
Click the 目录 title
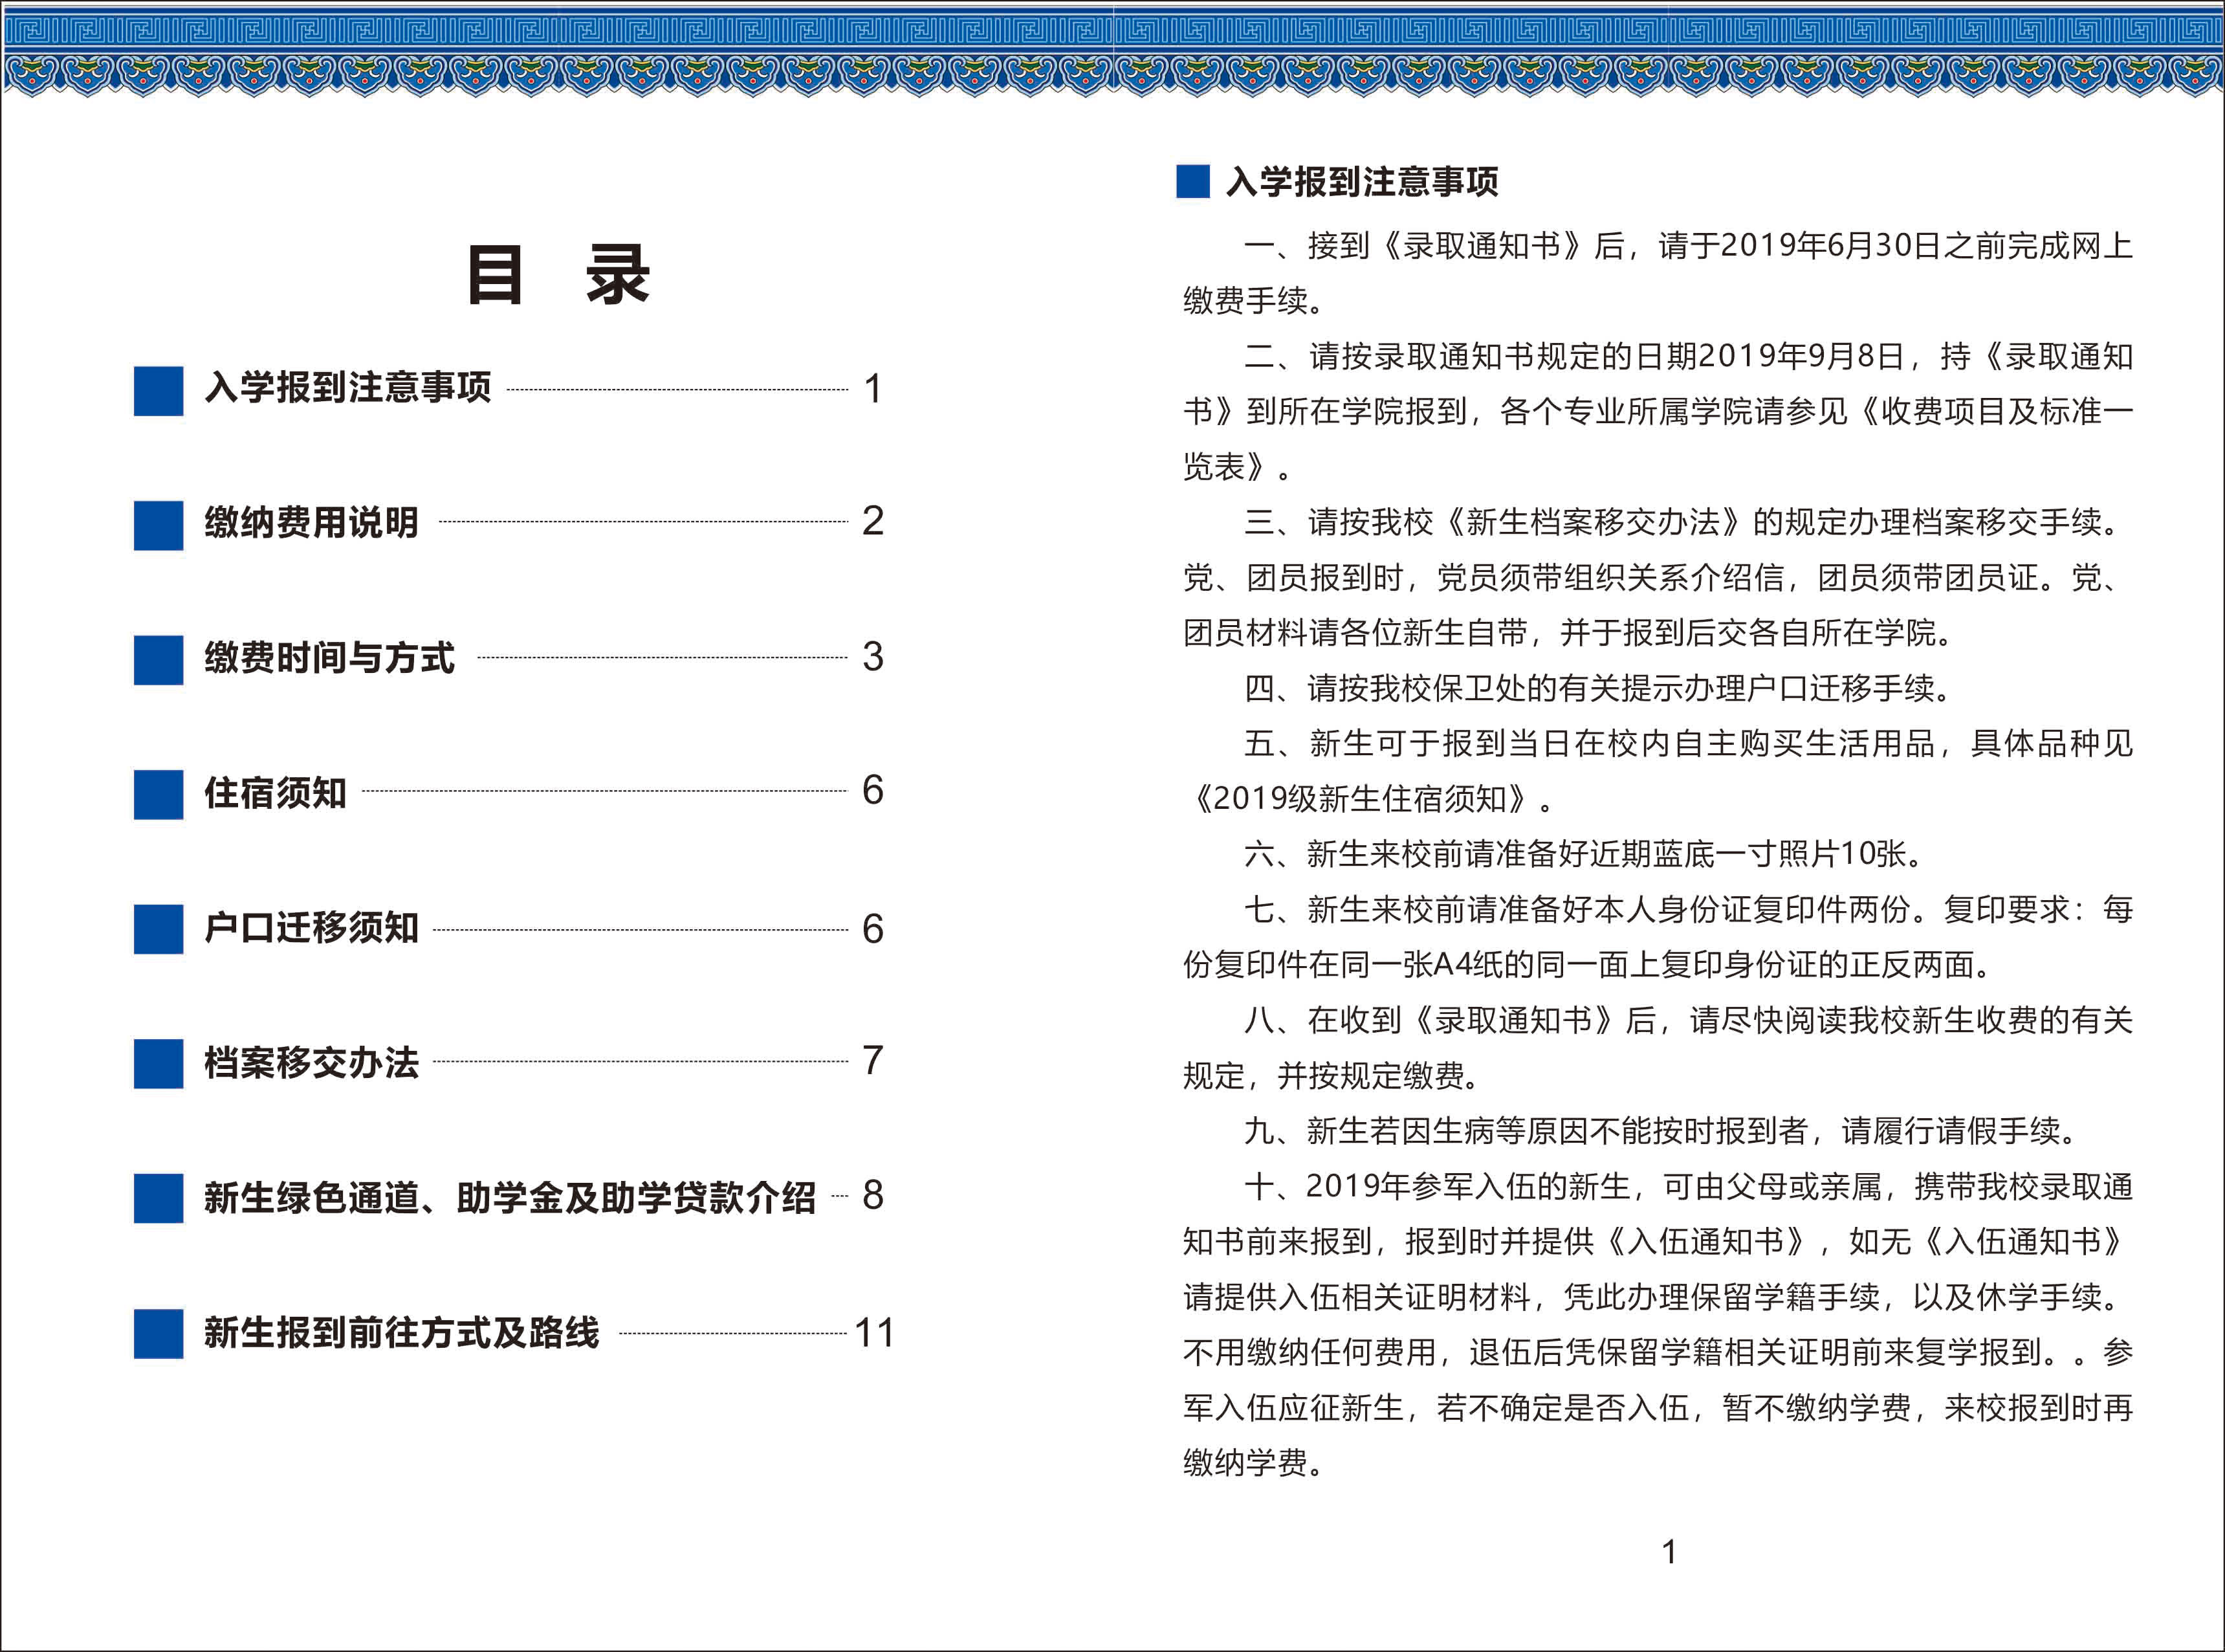(x=559, y=275)
